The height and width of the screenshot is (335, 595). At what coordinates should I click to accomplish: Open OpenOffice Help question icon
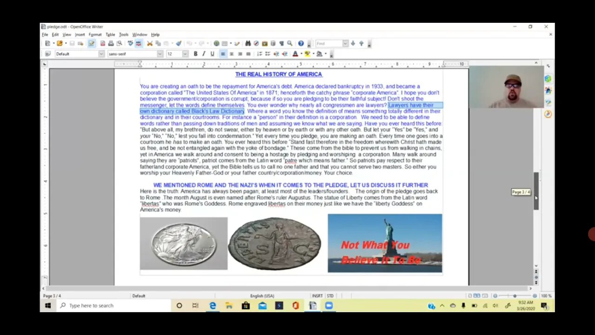click(301, 43)
